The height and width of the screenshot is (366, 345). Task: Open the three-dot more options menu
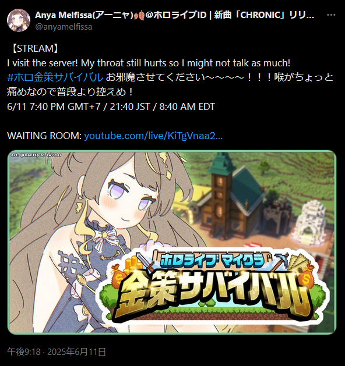331,15
